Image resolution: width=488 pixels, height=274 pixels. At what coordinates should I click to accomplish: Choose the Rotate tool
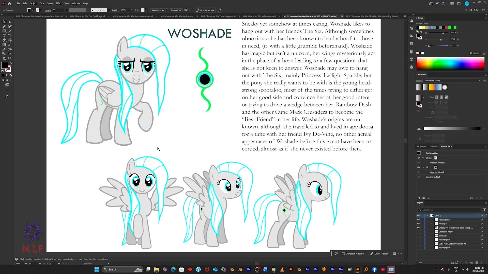pos(10,36)
